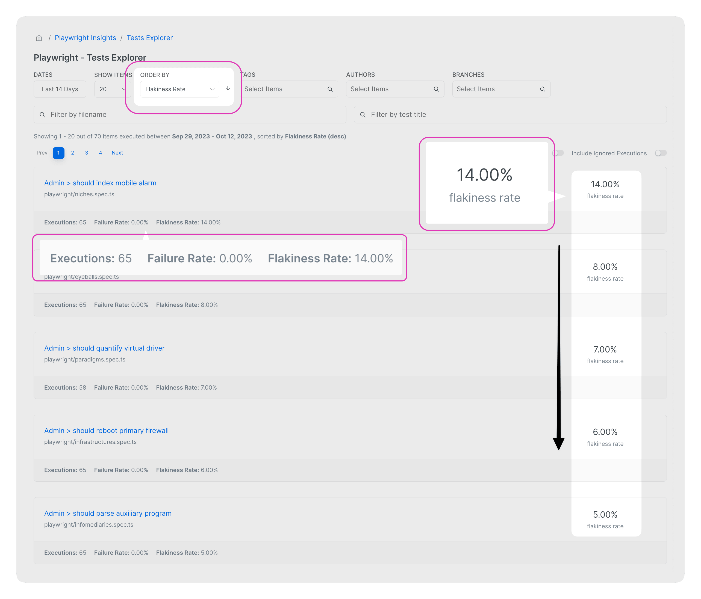Open test 'should quantify virtual driver'

pyautogui.click(x=104, y=348)
